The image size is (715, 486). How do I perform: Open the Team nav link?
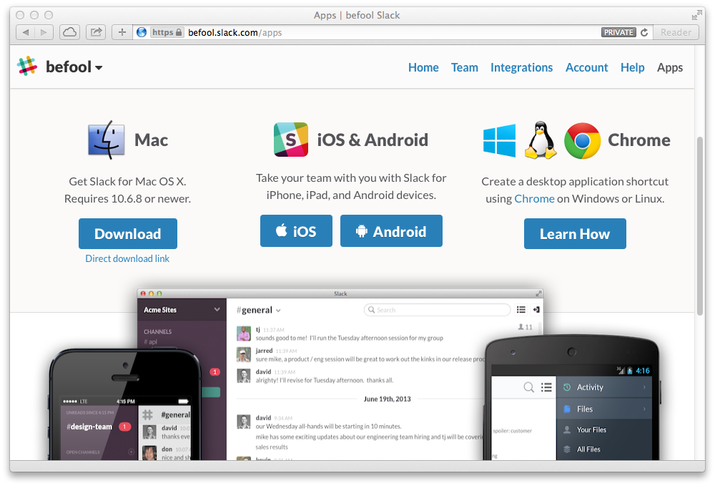point(465,67)
